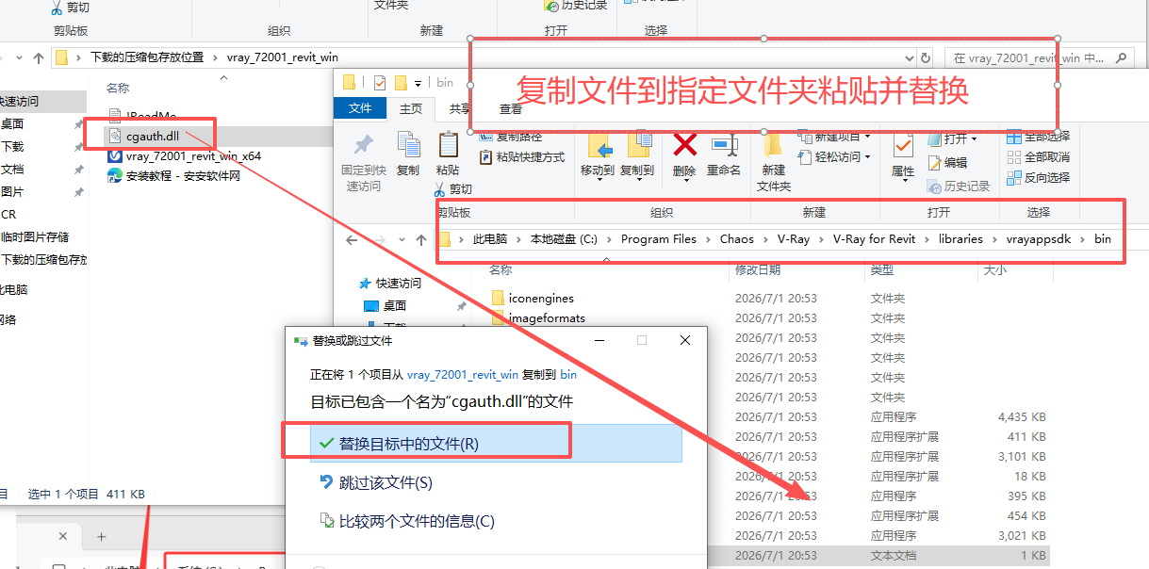1149x569 pixels.
Task: Click the up-arrow in back window navigation
Action: [x=39, y=57]
